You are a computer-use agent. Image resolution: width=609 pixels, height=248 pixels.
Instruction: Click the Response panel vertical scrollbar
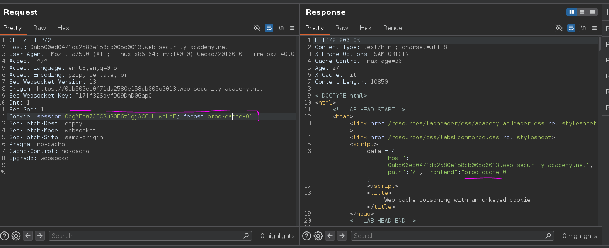click(600, 44)
